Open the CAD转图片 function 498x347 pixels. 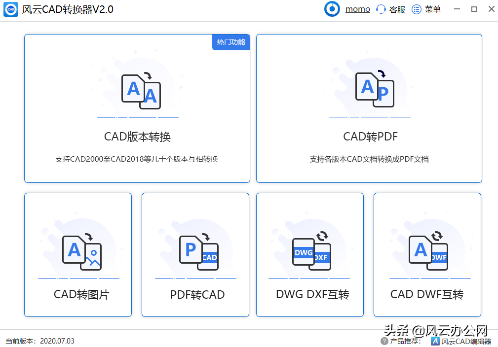(81, 294)
